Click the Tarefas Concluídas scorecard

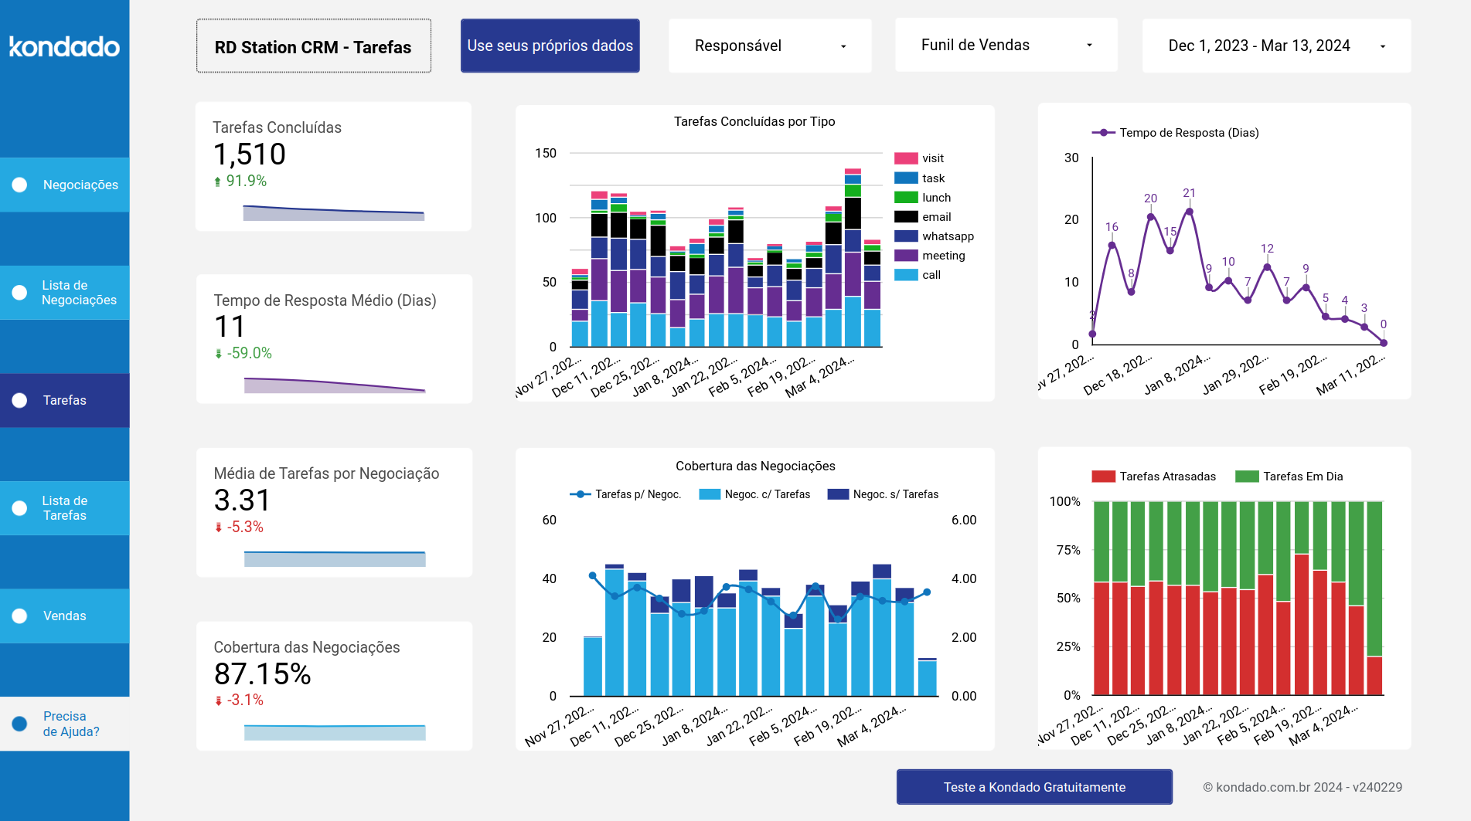click(x=333, y=165)
